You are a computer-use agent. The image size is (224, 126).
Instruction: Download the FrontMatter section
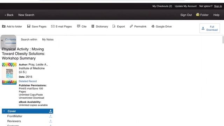(50, 116)
